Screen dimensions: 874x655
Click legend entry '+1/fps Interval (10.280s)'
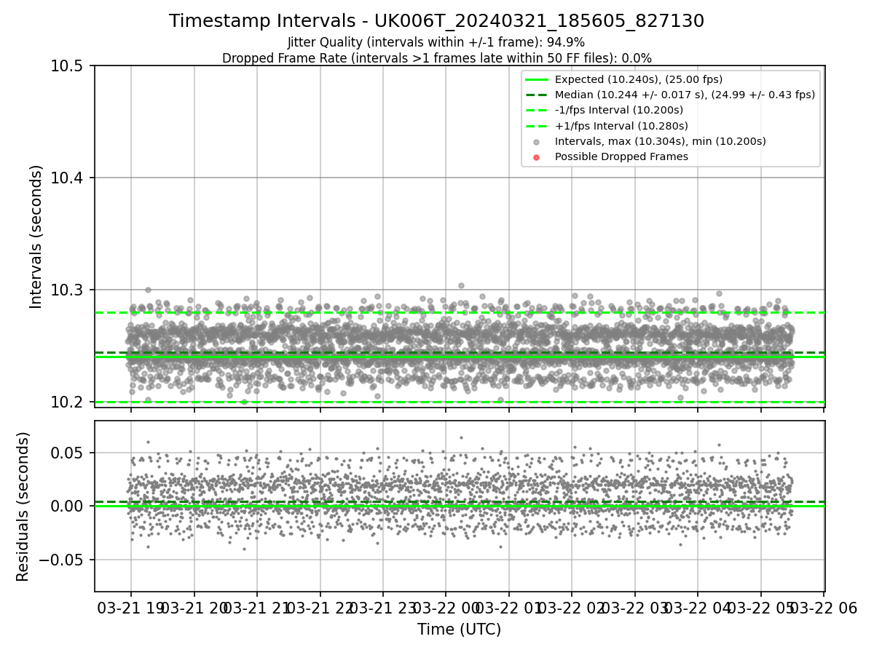621,126
